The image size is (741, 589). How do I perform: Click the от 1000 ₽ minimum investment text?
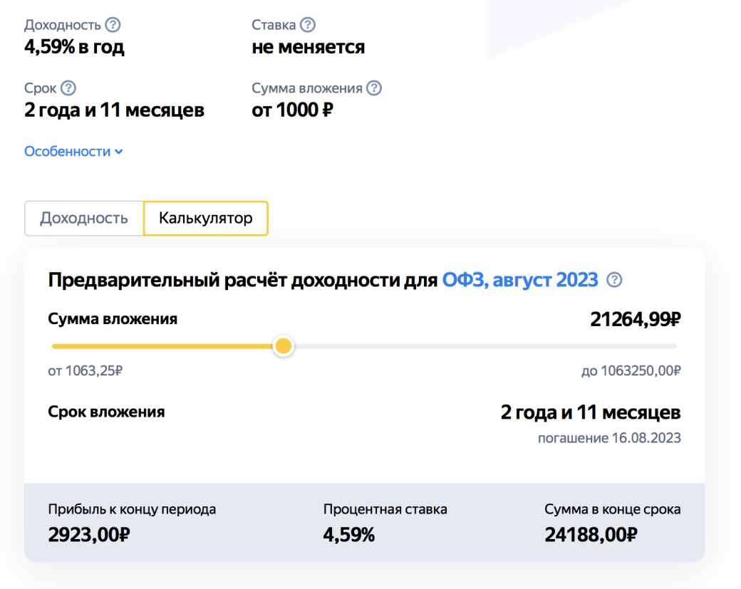293,110
